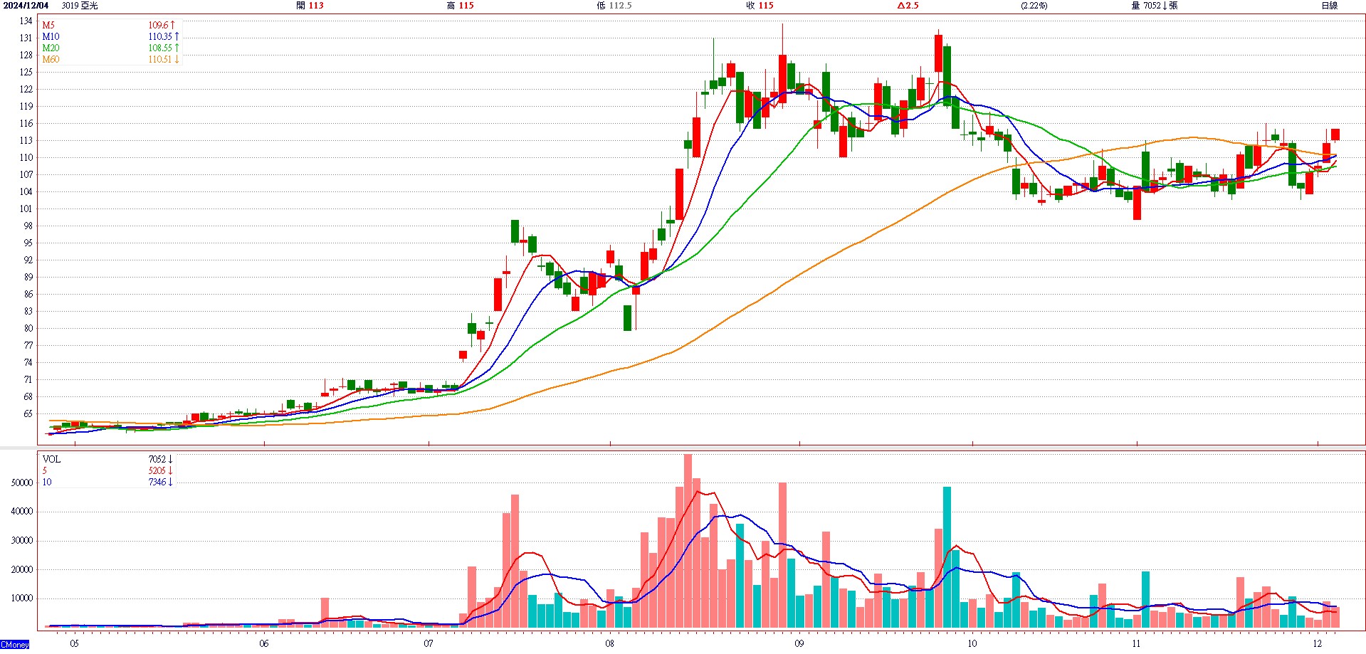Screen dimensions: 1366x654
Task: Click the 5-day volume average 5205
Action: coord(160,470)
